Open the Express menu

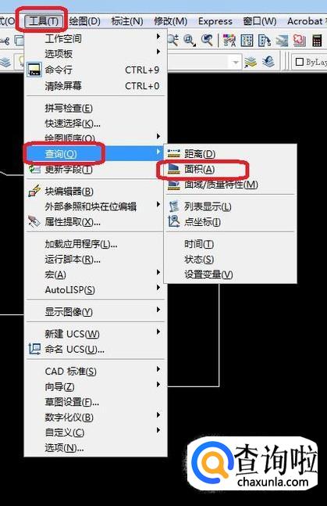pyautogui.click(x=215, y=21)
